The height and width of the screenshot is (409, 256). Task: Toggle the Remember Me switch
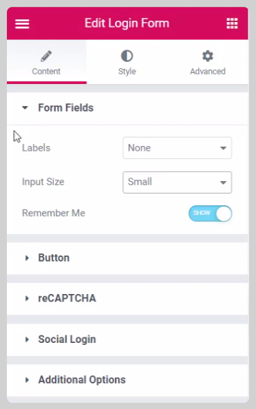[x=210, y=213]
